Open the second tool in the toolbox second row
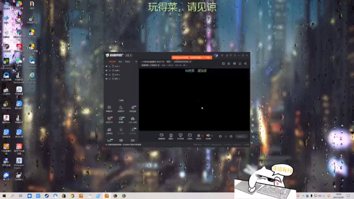Viewport: 354px width, 199px height. pyautogui.click(x=121, y=119)
